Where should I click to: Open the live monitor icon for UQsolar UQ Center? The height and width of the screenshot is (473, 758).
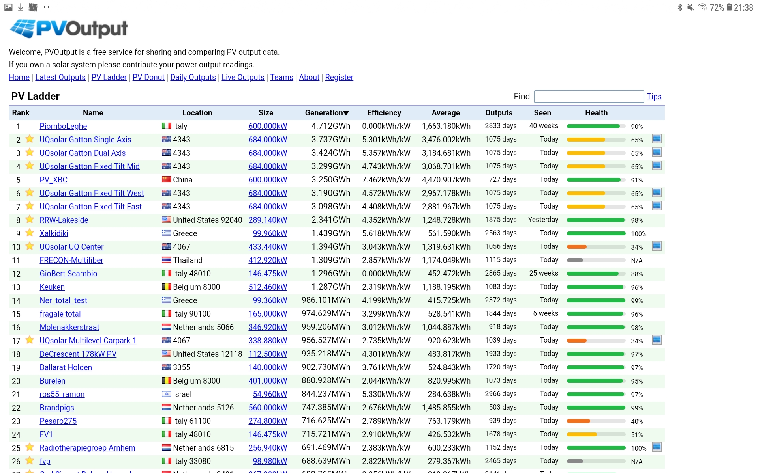click(x=657, y=246)
